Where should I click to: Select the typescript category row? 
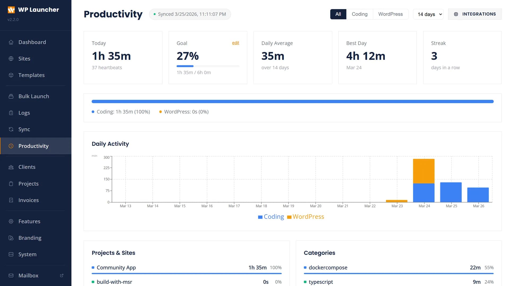pyautogui.click(x=398, y=282)
